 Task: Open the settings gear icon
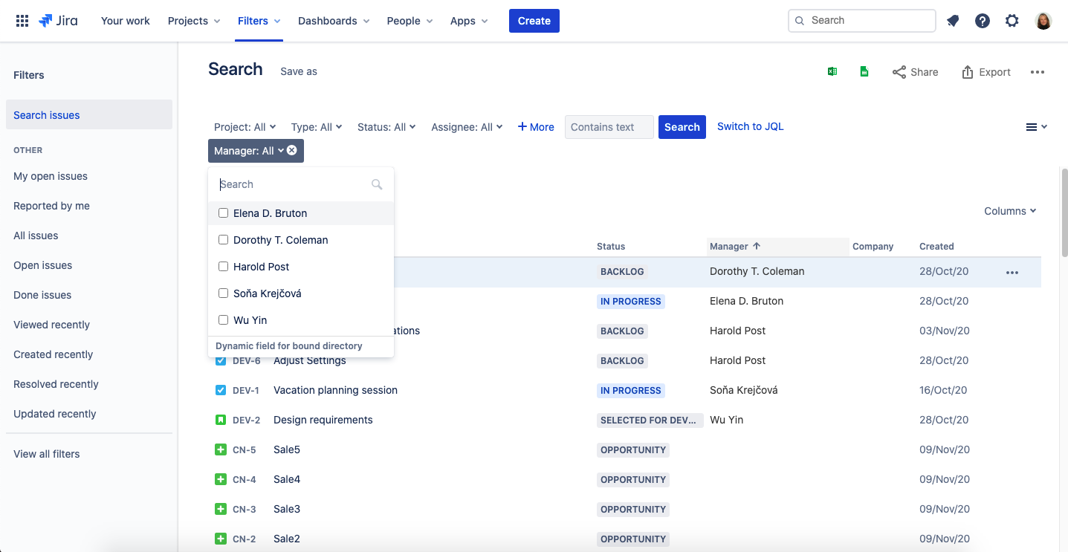click(1012, 21)
